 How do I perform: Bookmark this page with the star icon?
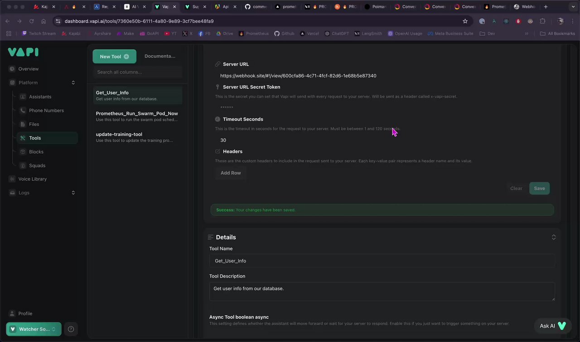coord(465,21)
